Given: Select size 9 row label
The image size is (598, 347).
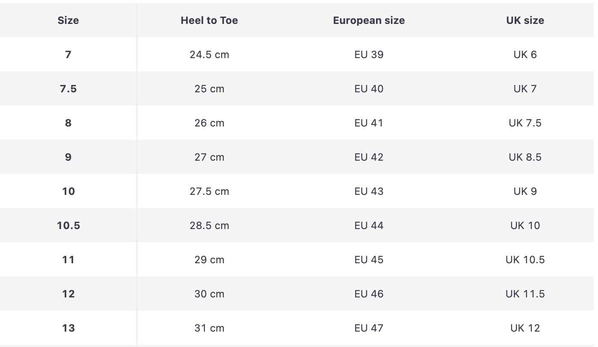Looking at the screenshot, I should point(68,157).
